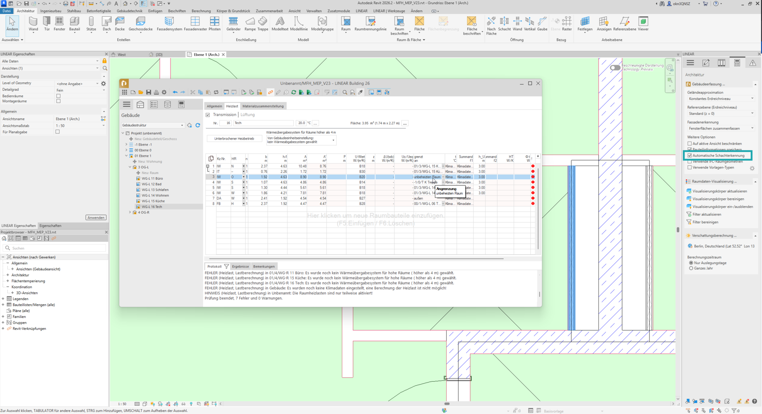Disable Automatische Schachterkennung checkbox
Viewport: 762px width, 414px height.
pyautogui.click(x=690, y=156)
